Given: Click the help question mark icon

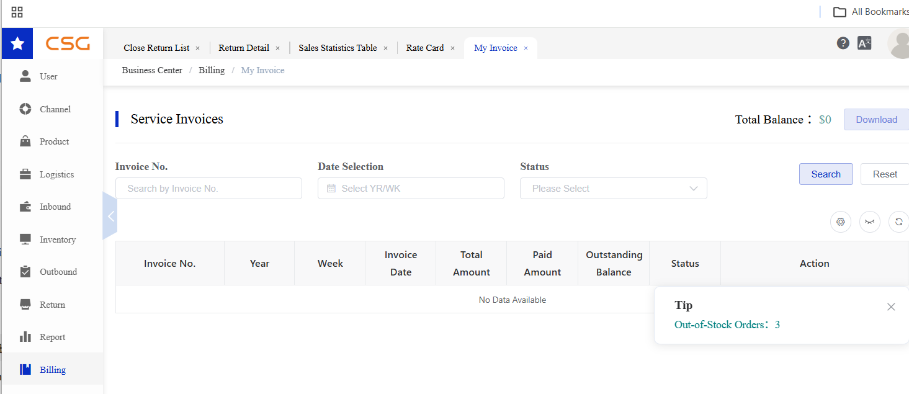Looking at the screenshot, I should coord(843,43).
